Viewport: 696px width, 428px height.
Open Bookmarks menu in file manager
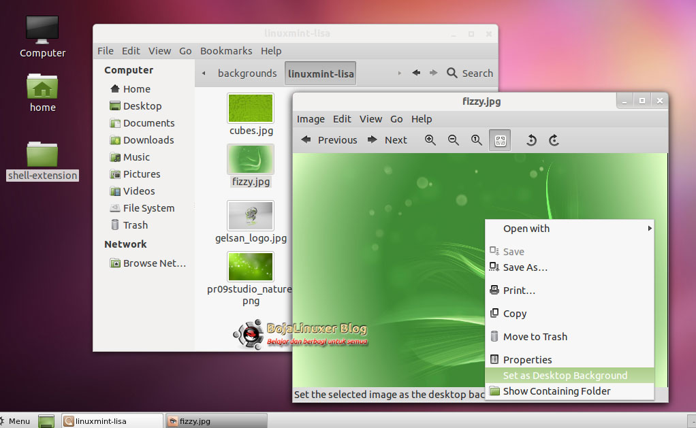click(226, 51)
